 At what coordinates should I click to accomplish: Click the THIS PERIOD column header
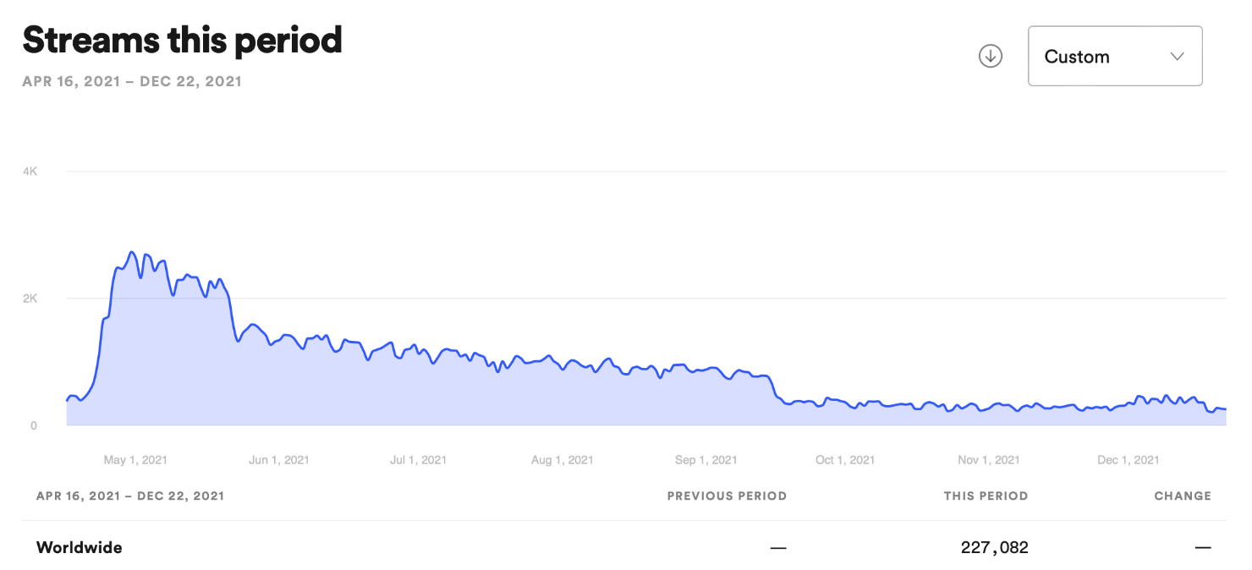point(986,496)
